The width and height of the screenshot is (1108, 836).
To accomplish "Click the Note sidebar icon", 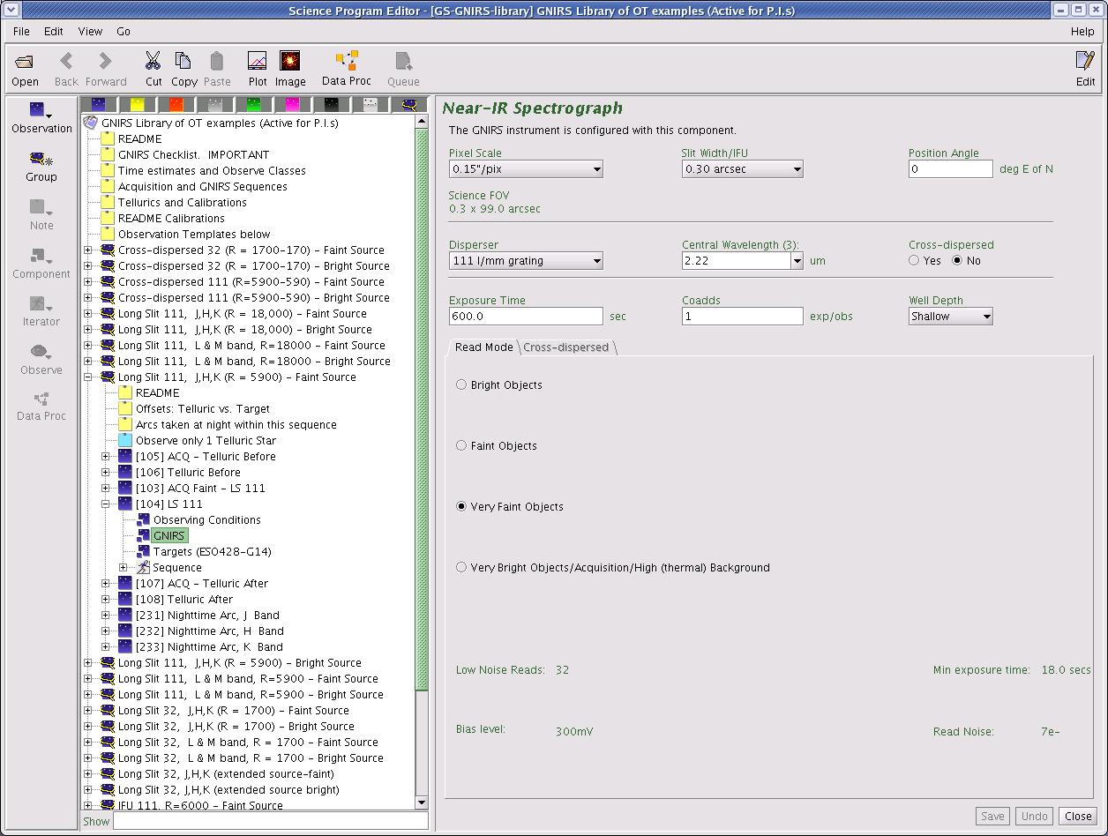I will coord(41,208).
